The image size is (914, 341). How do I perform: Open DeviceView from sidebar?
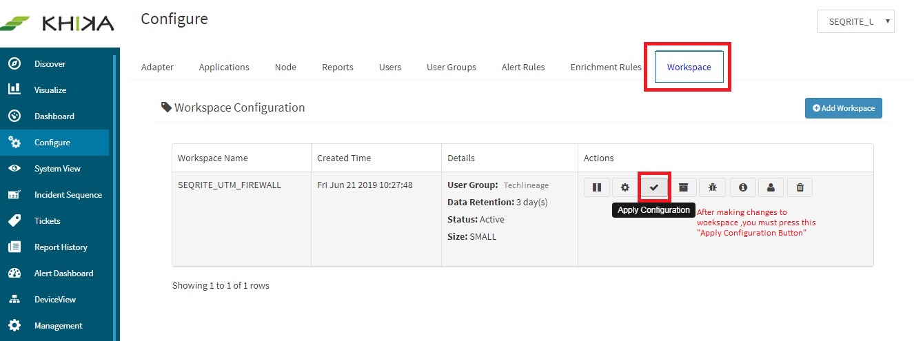point(54,300)
